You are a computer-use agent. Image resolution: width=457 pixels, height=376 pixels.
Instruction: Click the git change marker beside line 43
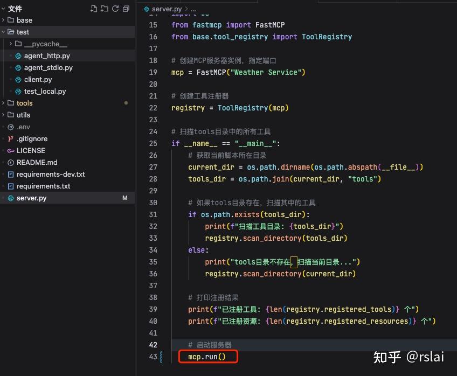[x=161, y=357]
